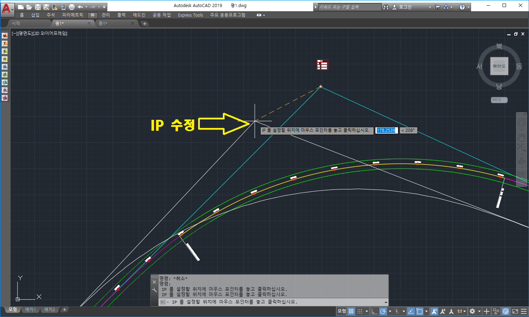529x317 pixels.
Task: Click the Help question mark icon
Action: click(462, 7)
